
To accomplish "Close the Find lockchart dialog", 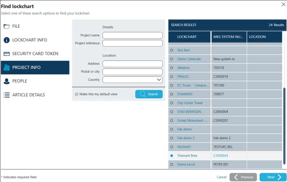I will (283, 4).
